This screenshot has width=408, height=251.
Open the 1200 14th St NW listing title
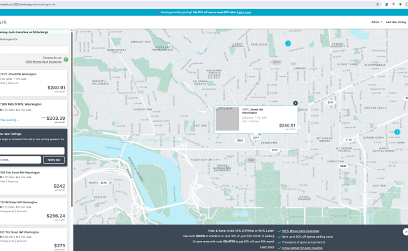(21, 104)
